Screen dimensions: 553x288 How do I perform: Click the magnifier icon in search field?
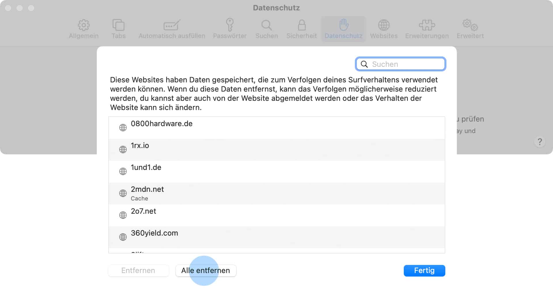(x=364, y=64)
